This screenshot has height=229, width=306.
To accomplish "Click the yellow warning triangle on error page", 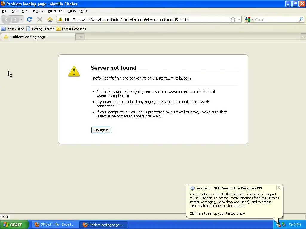I will pos(74,71).
